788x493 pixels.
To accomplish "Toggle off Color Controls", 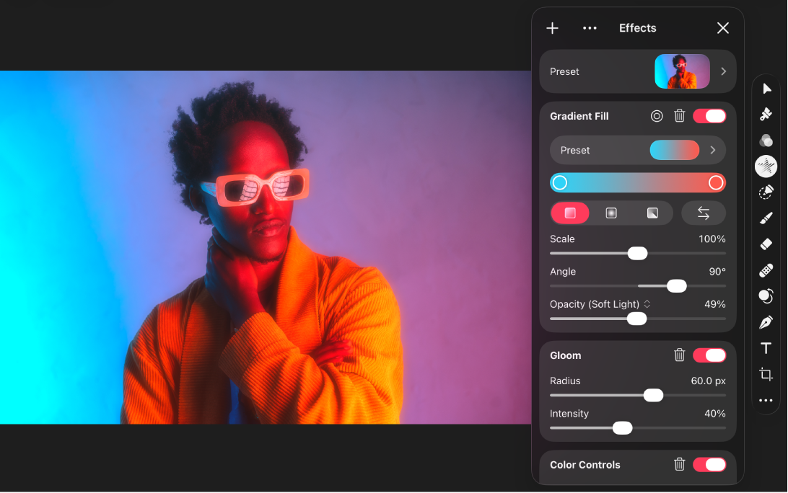I will tap(709, 465).
